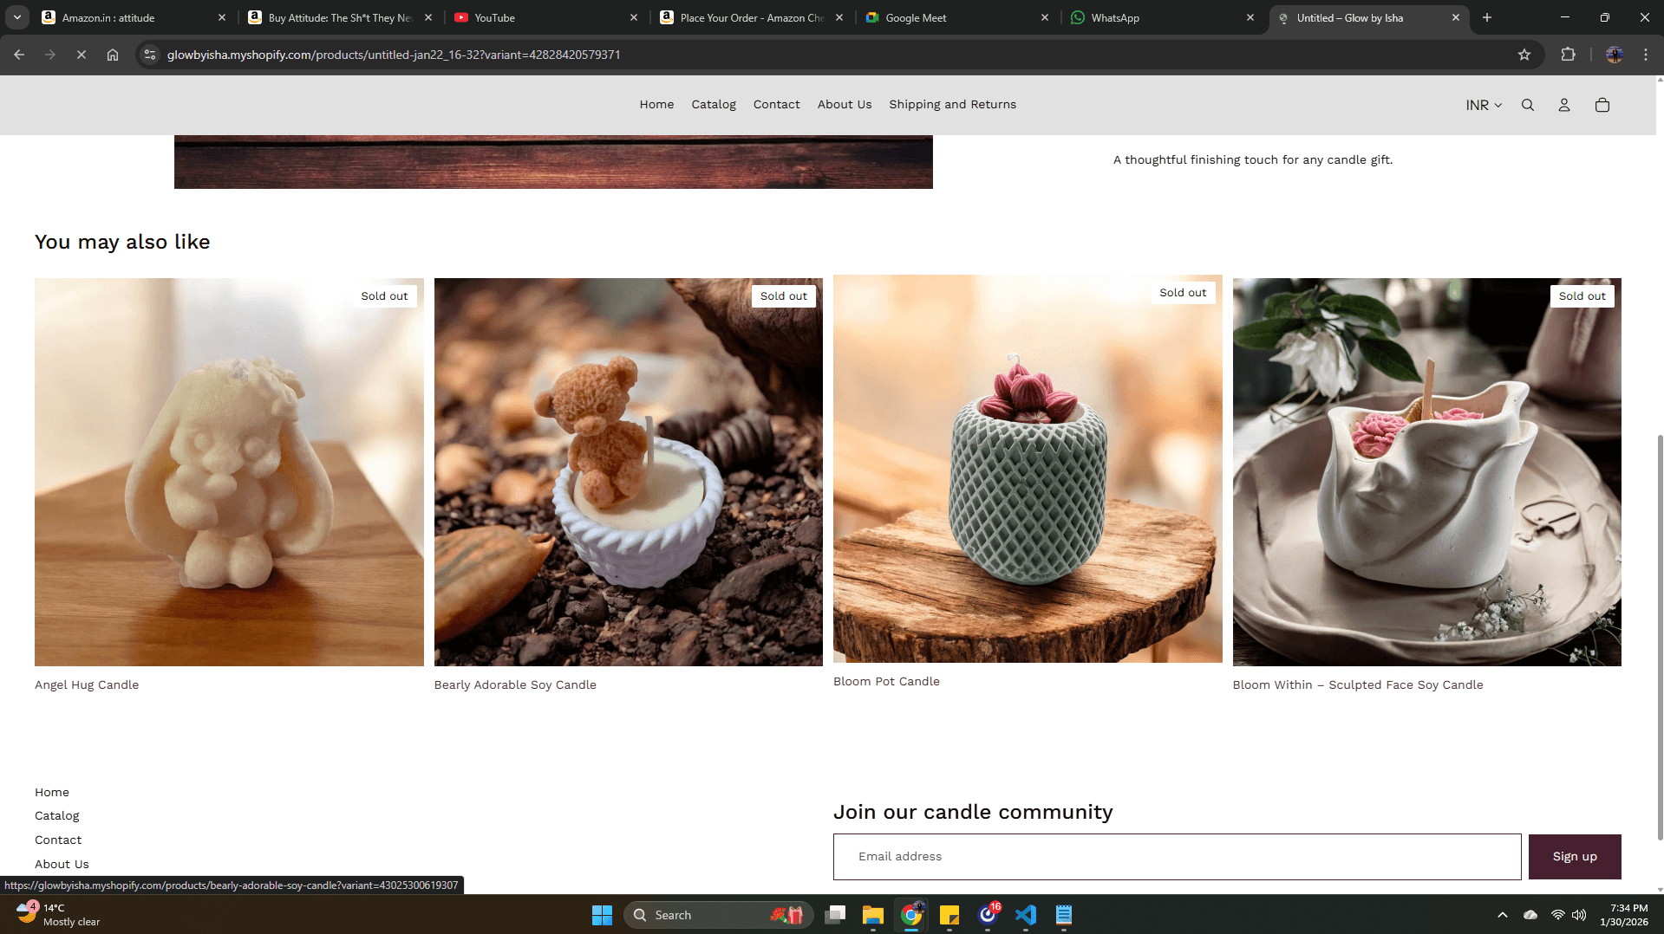1664x934 pixels.
Task: Open the footer Home link
Action: pos(52,792)
